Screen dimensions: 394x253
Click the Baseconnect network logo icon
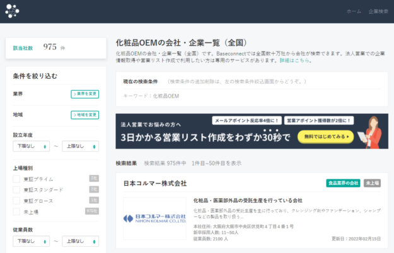tap(12, 11)
